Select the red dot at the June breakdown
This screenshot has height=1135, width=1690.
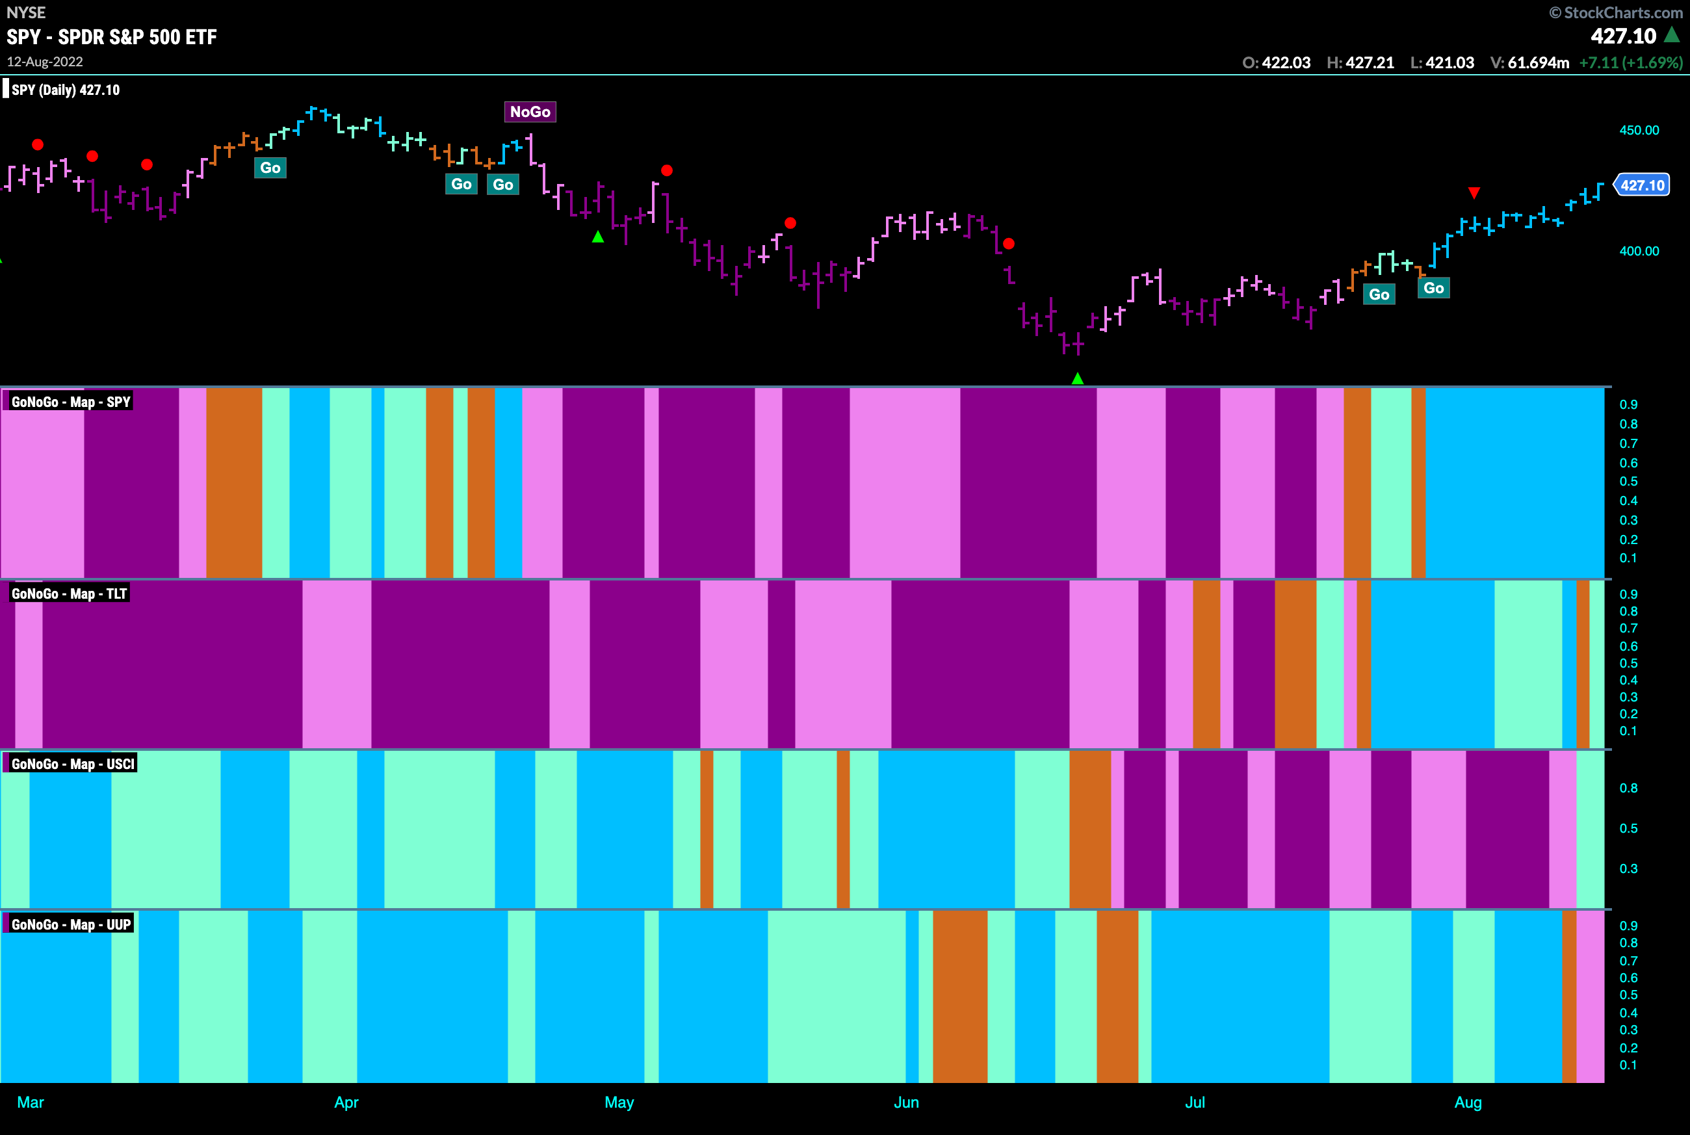pos(1008,244)
